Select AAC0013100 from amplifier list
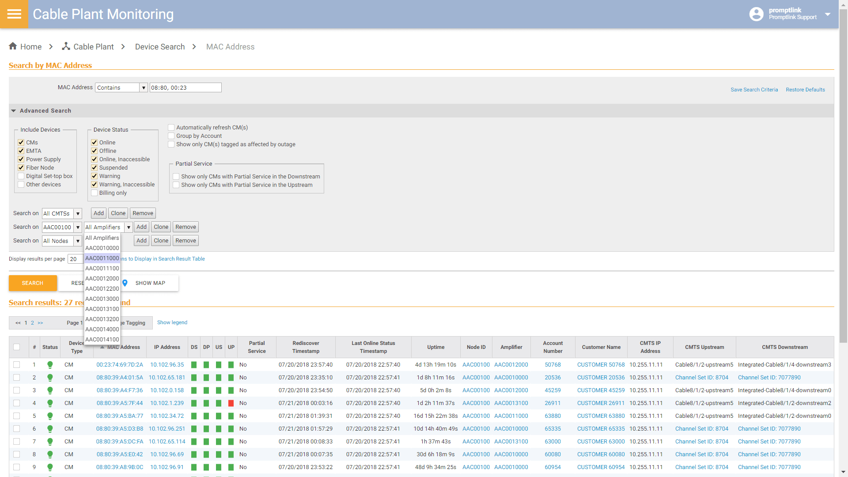 pos(102,309)
